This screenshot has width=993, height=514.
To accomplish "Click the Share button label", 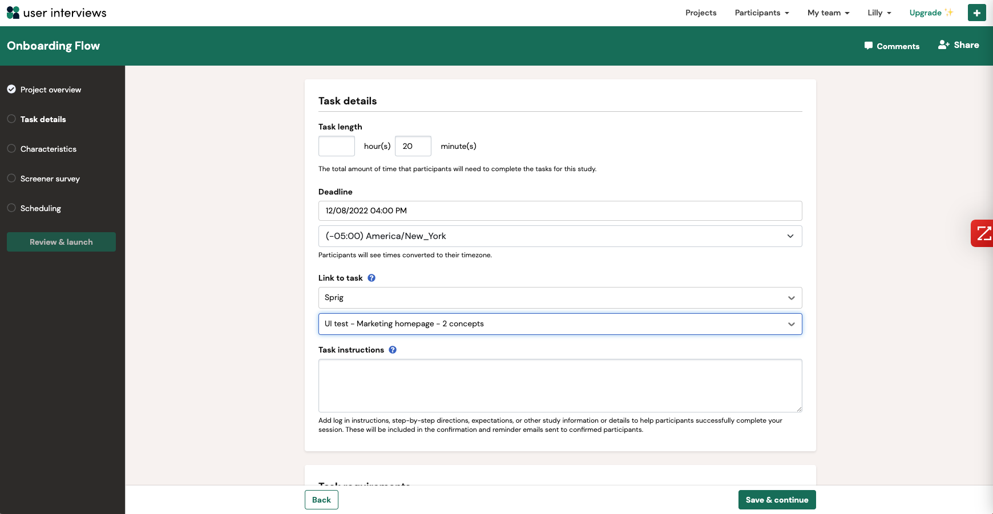I will click(966, 44).
